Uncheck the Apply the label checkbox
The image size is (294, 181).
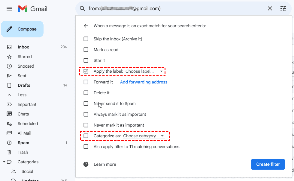point(86,71)
